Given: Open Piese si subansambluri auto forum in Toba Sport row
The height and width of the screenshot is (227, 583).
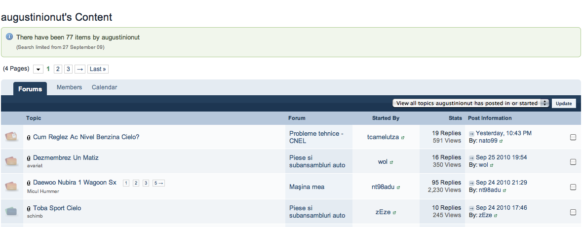Looking at the screenshot, I should [317, 212].
